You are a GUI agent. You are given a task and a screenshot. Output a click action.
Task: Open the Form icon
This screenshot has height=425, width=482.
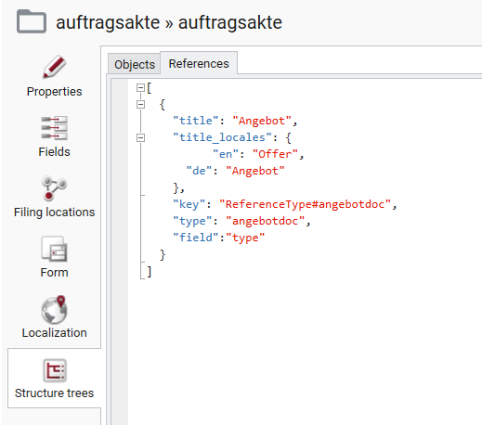tap(54, 249)
